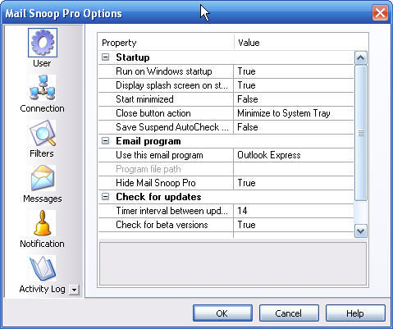Click the Help button

pos(355,313)
